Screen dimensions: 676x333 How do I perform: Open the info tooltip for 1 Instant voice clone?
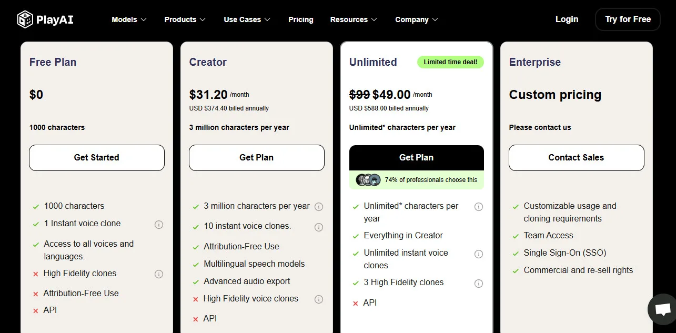[159, 224]
